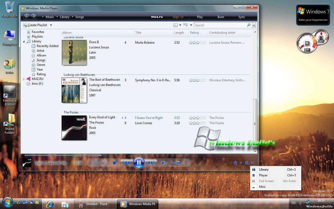Open the muz.ru store link
The height and width of the screenshot is (209, 334).
[157, 17]
